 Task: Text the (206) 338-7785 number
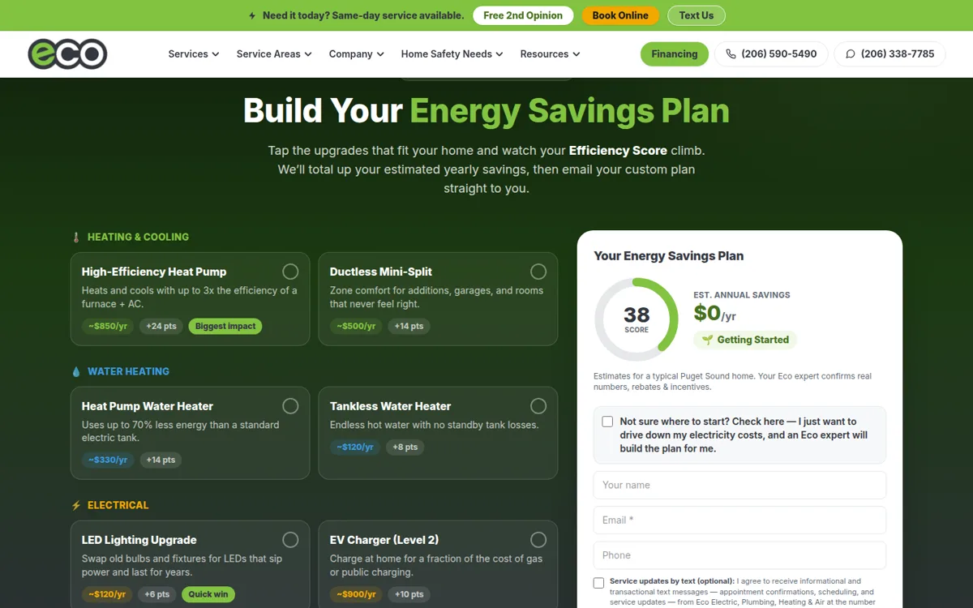point(889,54)
